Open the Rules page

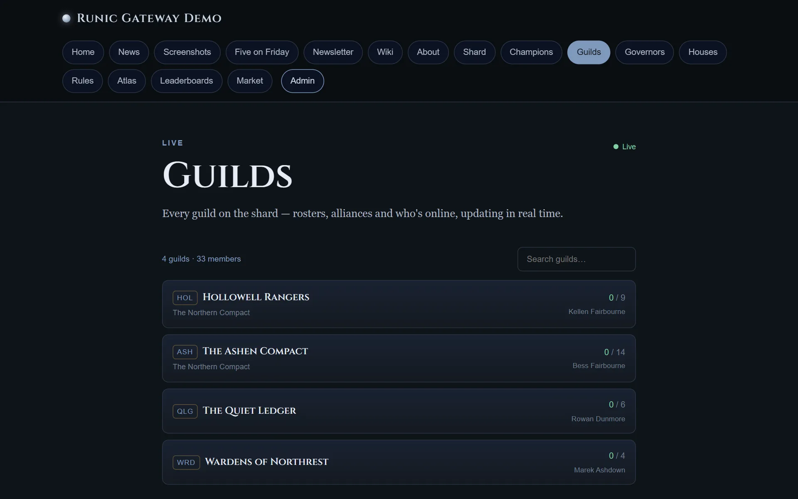click(x=82, y=81)
